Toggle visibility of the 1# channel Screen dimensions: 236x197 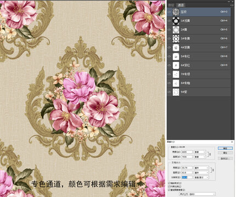[x=169, y=21]
